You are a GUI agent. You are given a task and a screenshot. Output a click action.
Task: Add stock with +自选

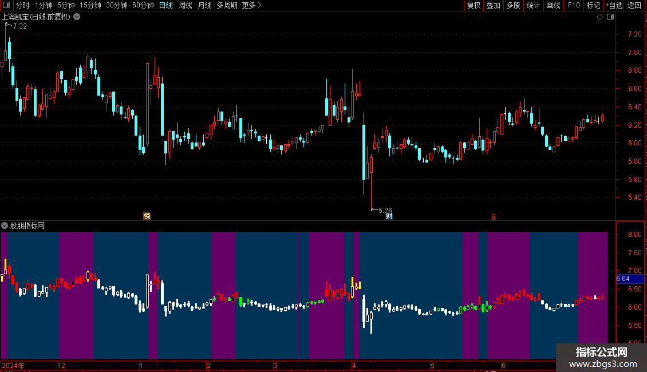click(614, 5)
